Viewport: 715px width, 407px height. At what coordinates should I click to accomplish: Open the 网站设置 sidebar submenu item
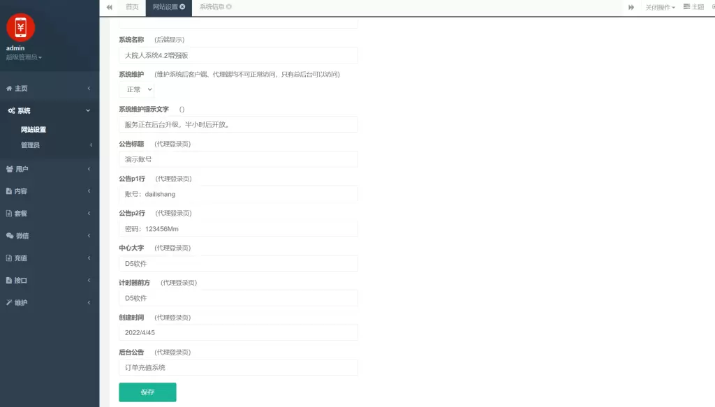(x=34, y=130)
